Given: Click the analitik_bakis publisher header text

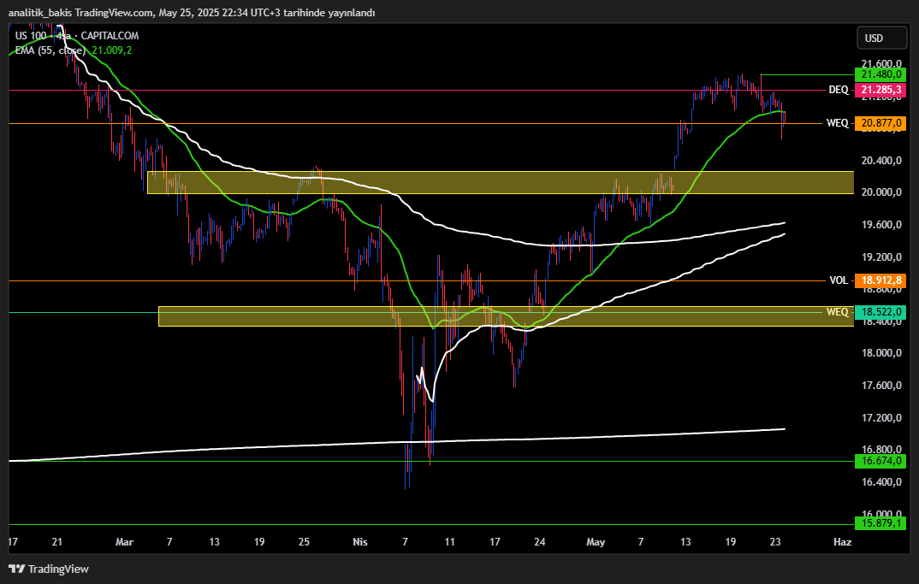Looking at the screenshot, I should 192,12.
